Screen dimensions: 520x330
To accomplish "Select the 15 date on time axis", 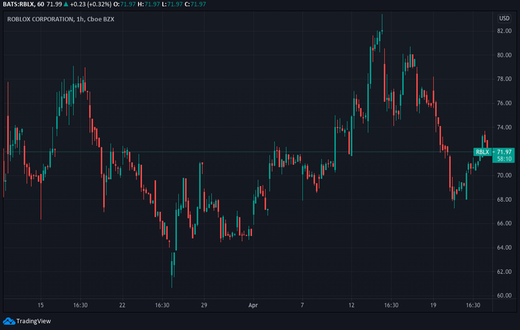I will (x=41, y=305).
